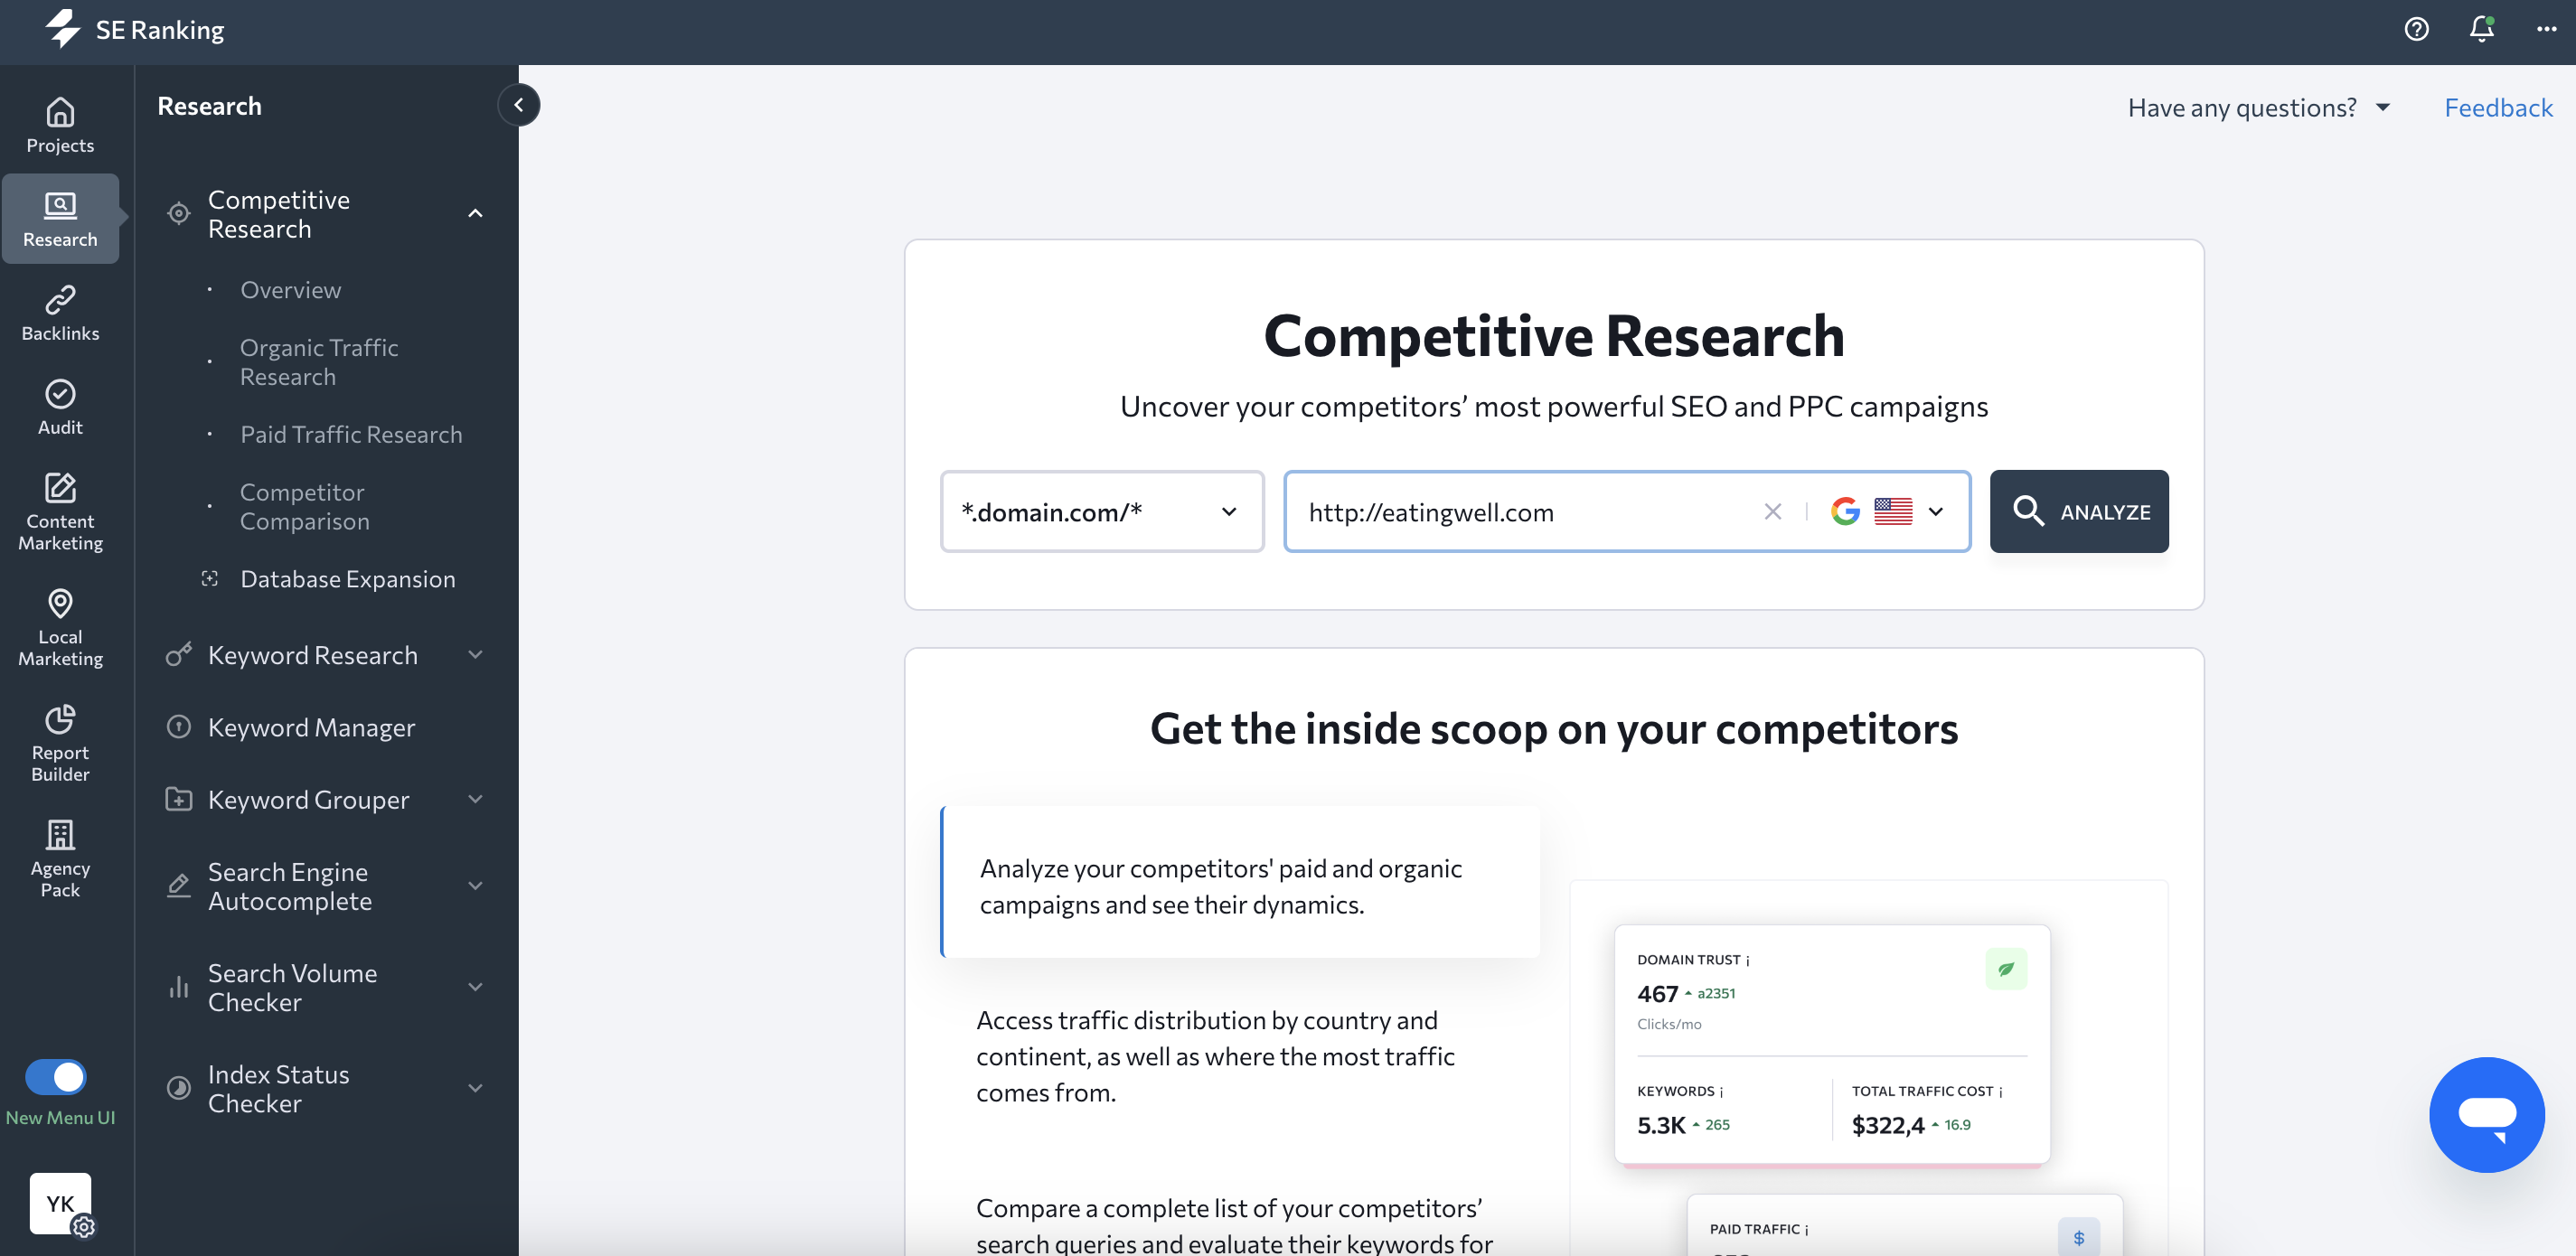Open Report Builder in sidebar
Image resolution: width=2576 pixels, height=1256 pixels.
(x=60, y=743)
